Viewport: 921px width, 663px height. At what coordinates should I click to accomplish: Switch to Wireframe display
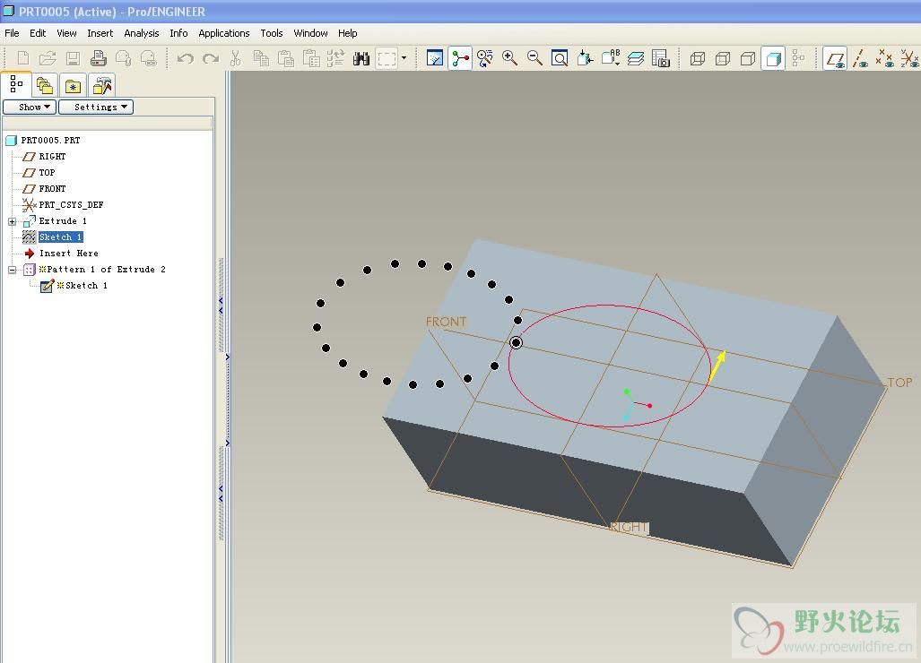pos(698,58)
